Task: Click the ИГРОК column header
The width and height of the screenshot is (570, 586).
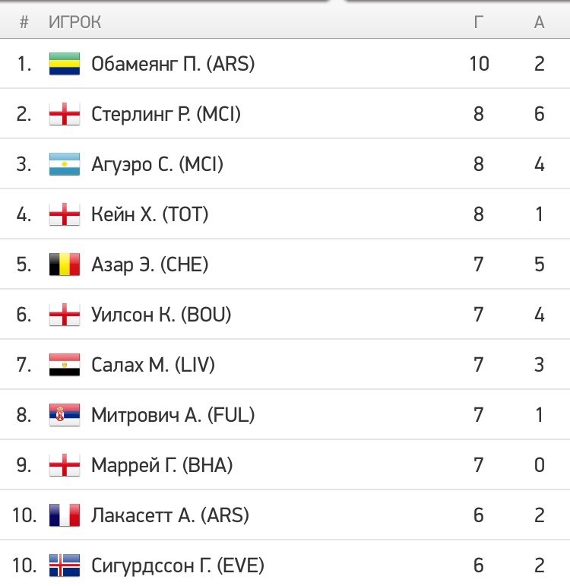Action: click(x=74, y=23)
